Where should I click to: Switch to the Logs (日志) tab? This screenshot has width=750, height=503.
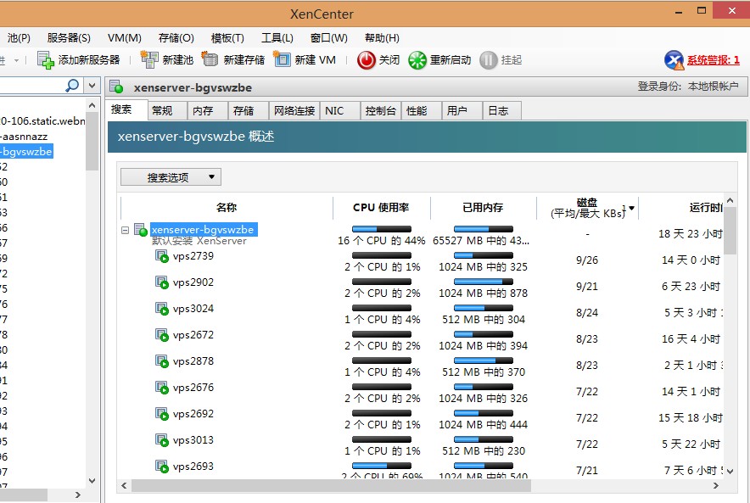click(x=502, y=111)
